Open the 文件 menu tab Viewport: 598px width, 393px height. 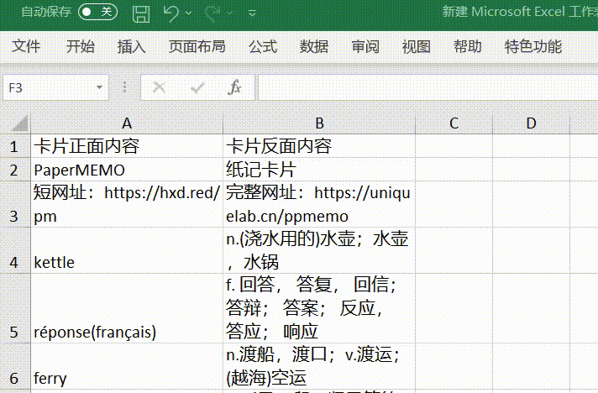pos(26,46)
